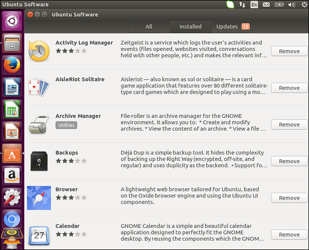Open the Files cabinet icon in launcher
The image size is (309, 250).
(12, 43)
